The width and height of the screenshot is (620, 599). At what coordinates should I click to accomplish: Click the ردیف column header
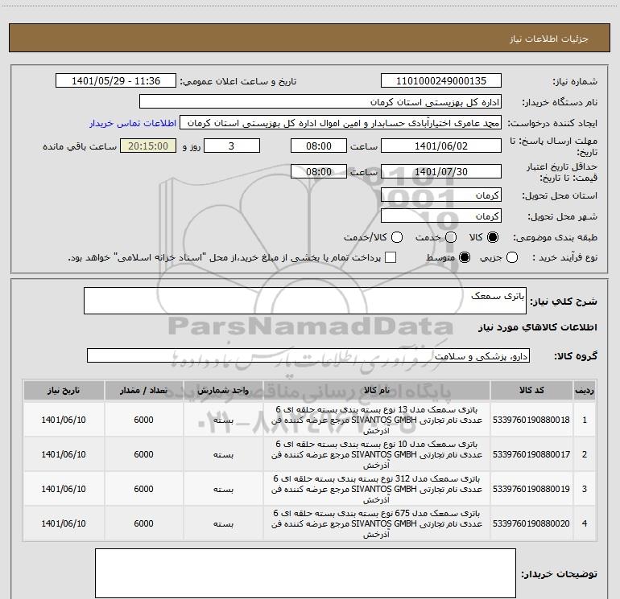click(x=585, y=391)
